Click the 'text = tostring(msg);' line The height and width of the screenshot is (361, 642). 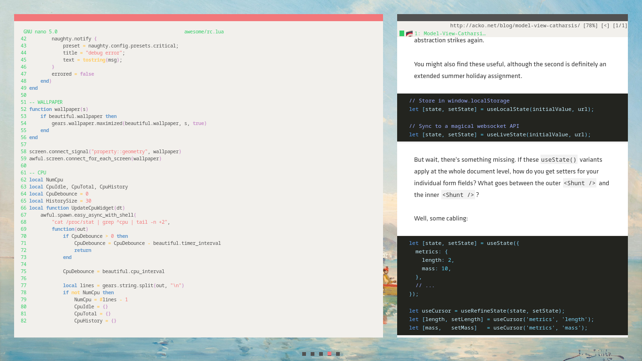[x=93, y=60]
